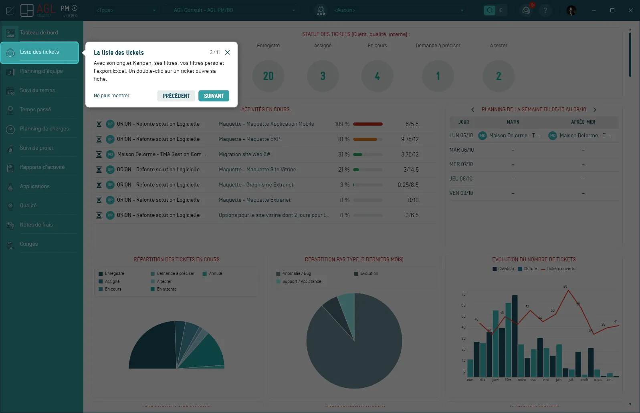Open the user profile avatar
Image resolution: width=640 pixels, height=413 pixels.
coord(571,10)
